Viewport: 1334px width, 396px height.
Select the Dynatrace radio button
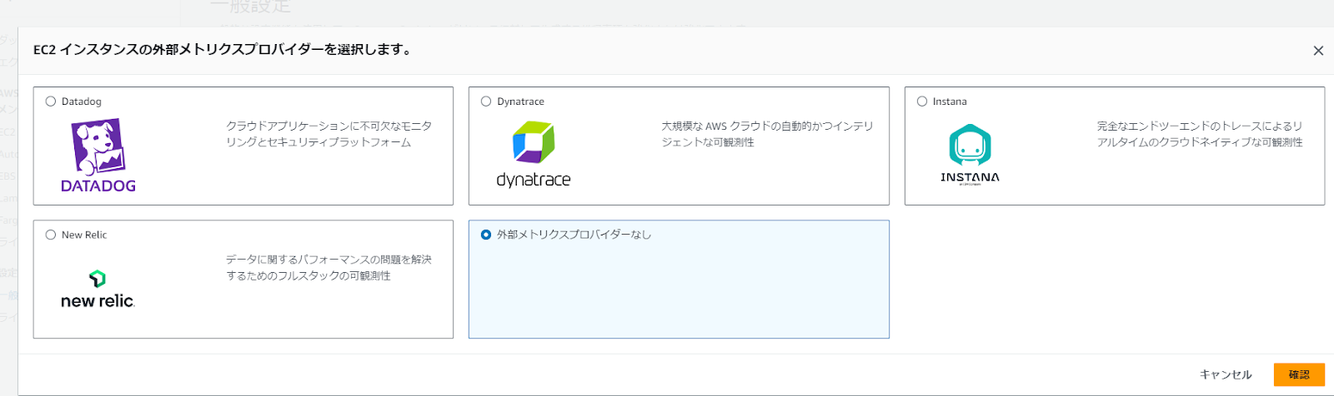point(486,101)
